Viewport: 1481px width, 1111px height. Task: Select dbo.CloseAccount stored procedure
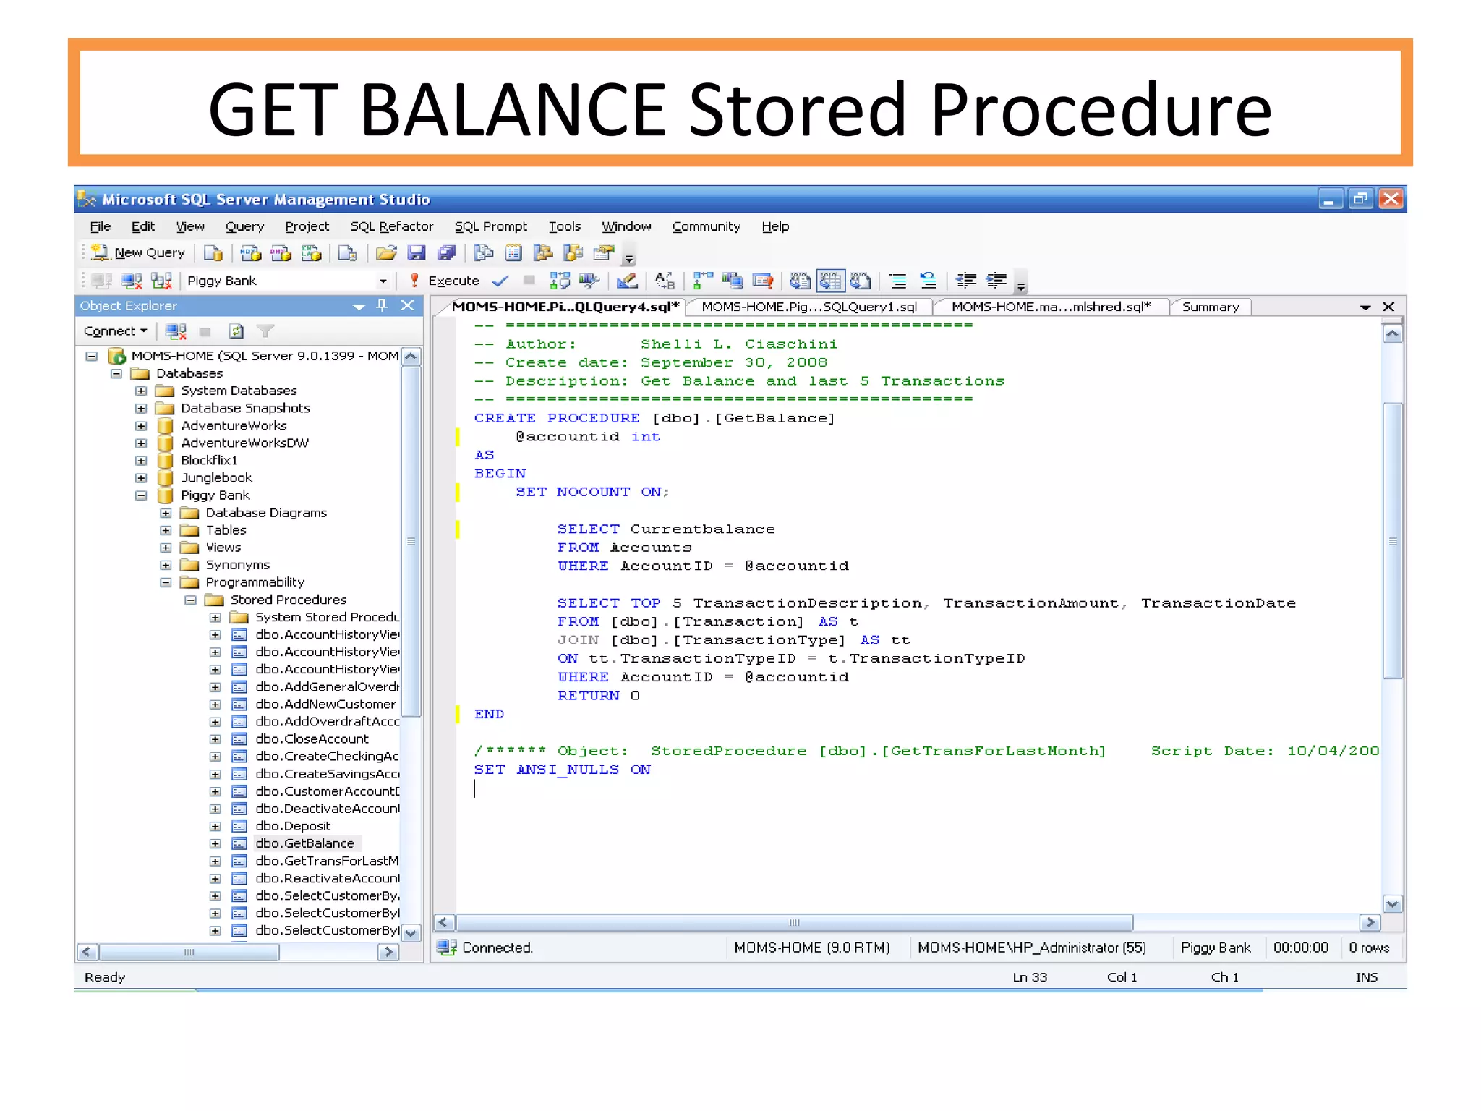pos(312,738)
